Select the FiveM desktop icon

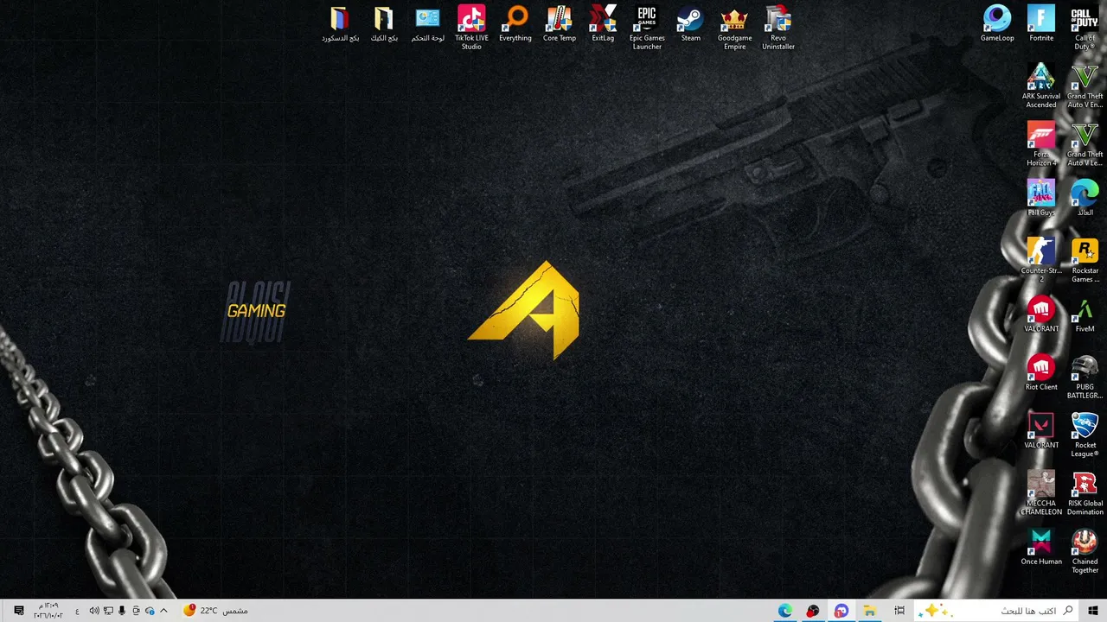point(1085,314)
